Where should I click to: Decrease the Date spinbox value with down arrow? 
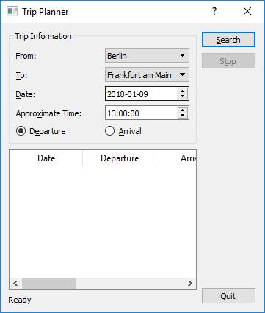[183, 96]
